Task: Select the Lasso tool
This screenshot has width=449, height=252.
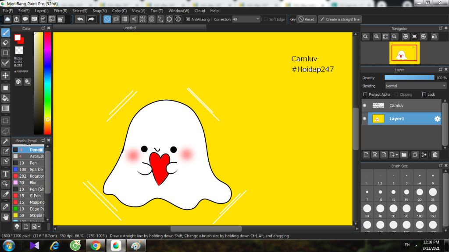Action: point(5,131)
